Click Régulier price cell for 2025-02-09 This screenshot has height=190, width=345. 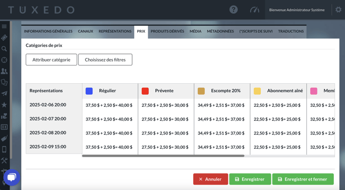point(109,147)
